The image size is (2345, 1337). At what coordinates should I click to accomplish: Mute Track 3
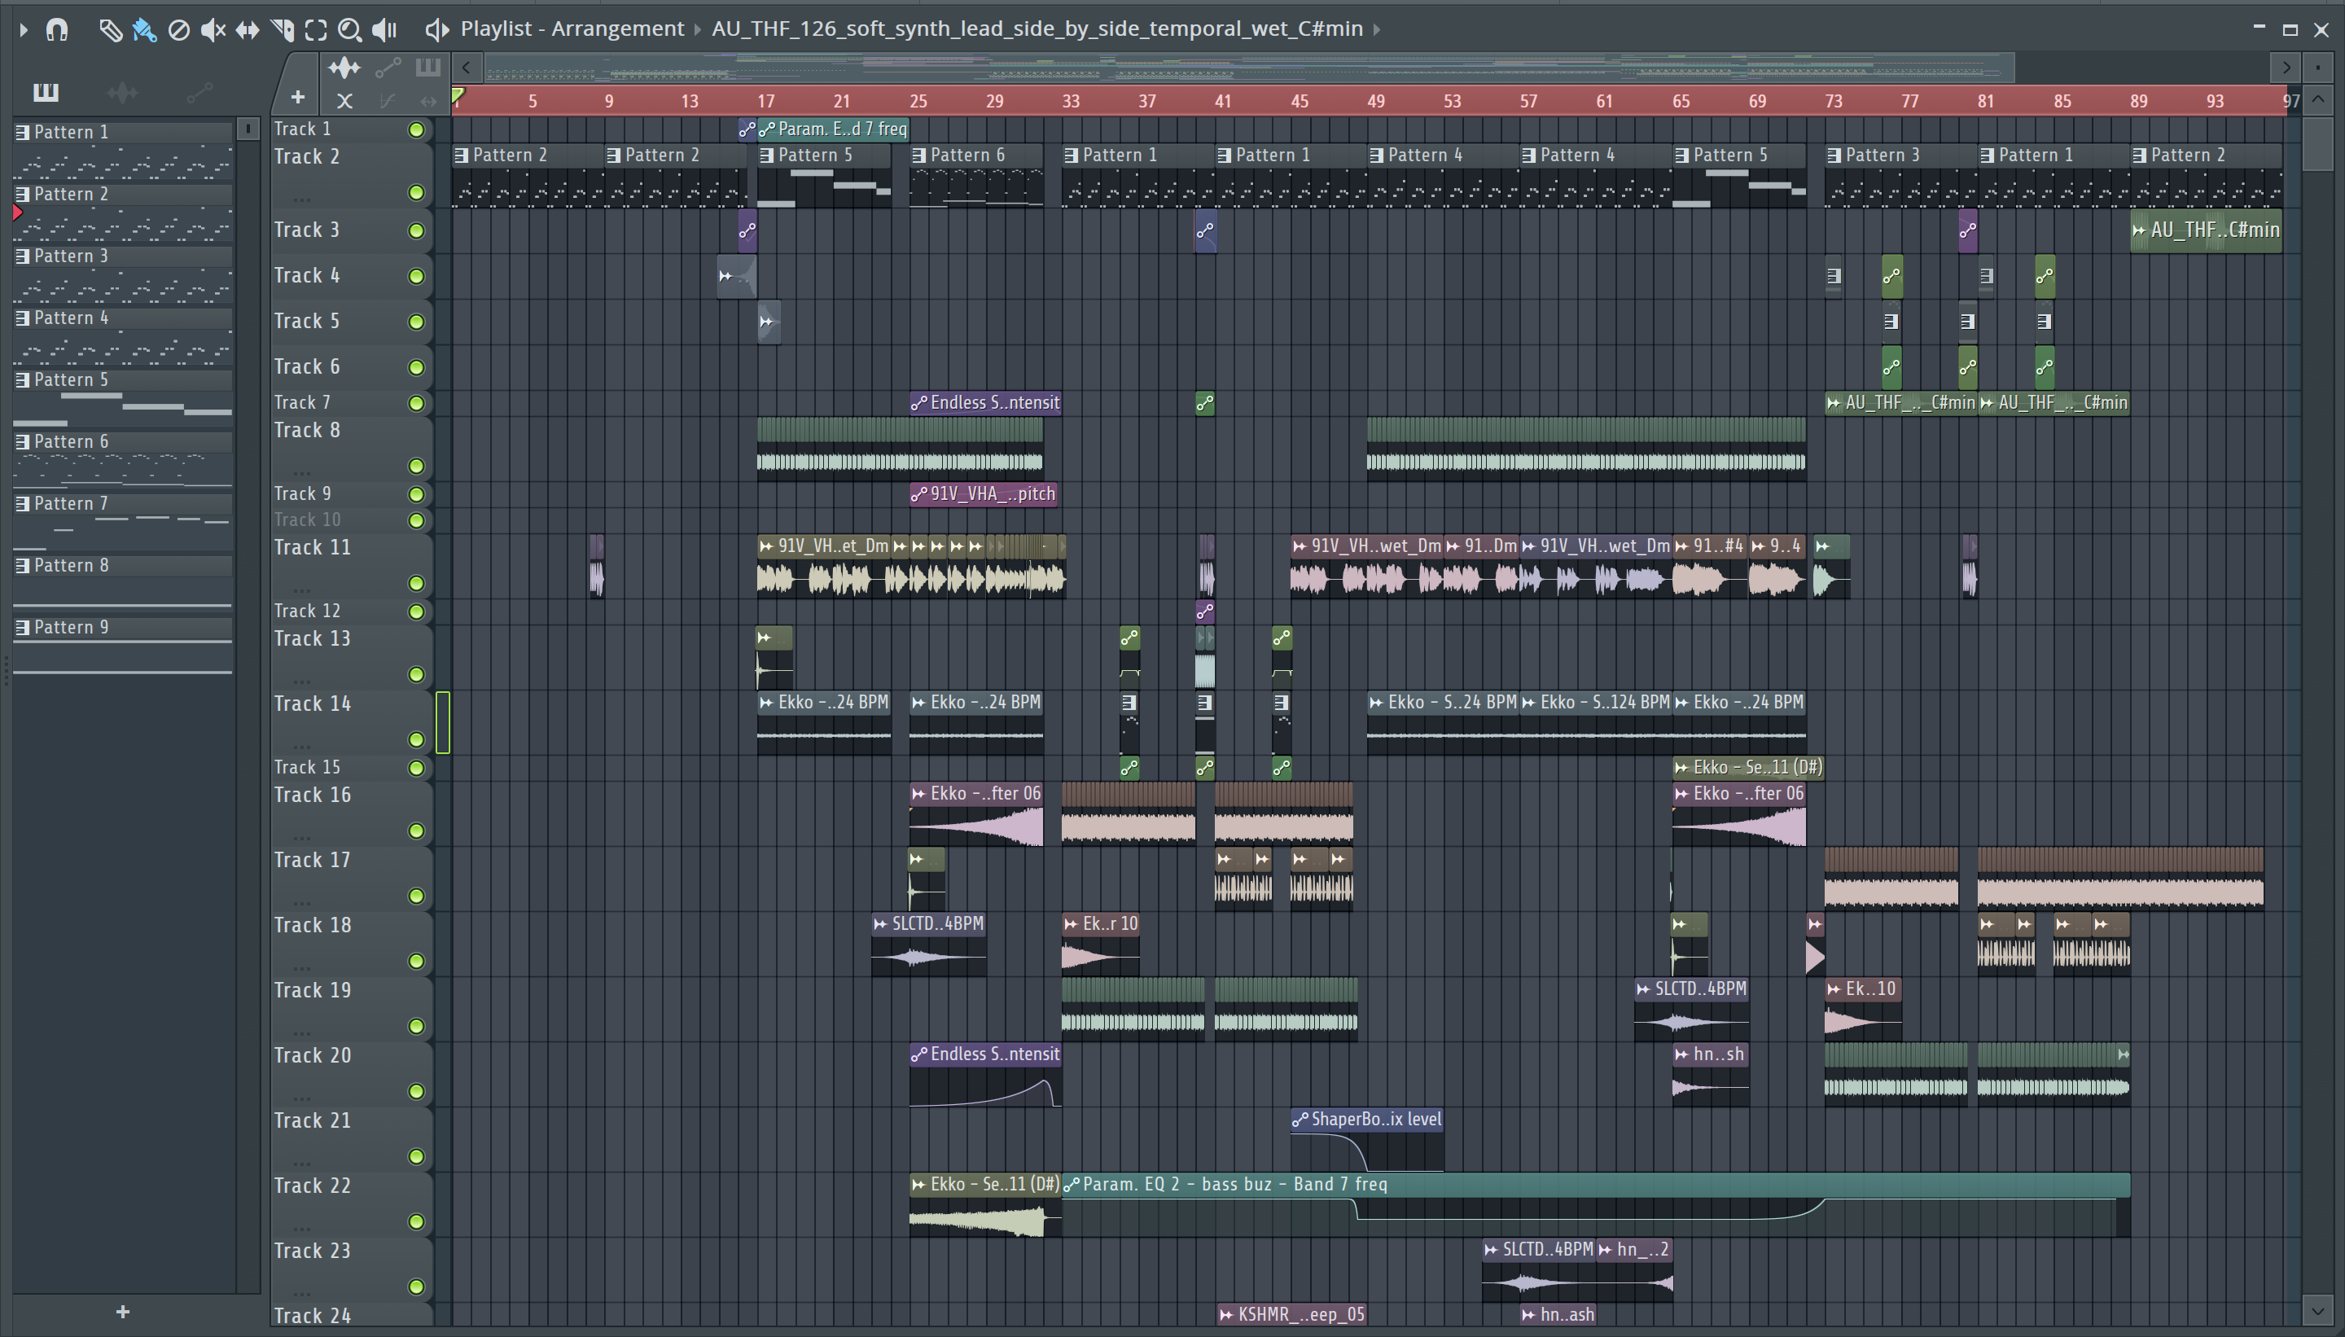coord(416,230)
